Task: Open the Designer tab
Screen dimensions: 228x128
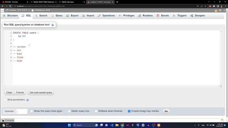Action: pyautogui.click(x=198, y=16)
